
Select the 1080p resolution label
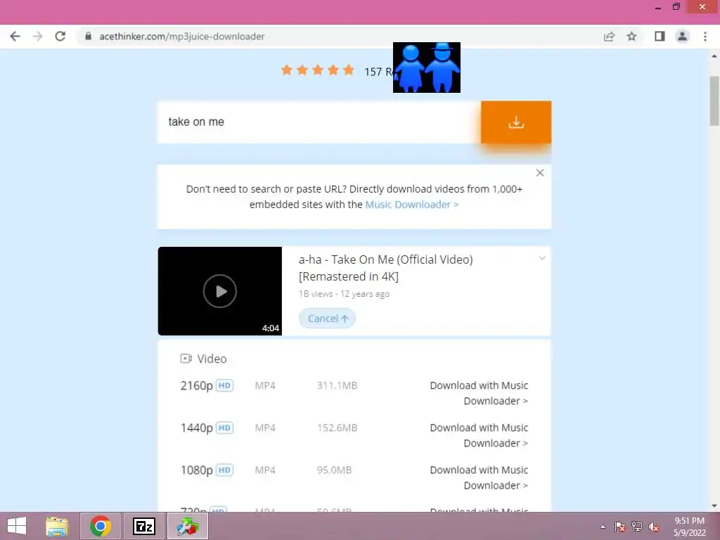pos(197,470)
